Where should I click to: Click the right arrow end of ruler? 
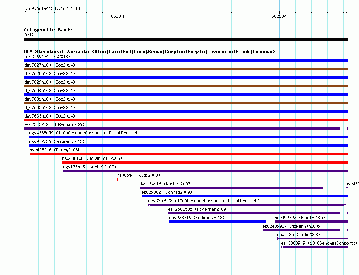click(x=346, y=13)
